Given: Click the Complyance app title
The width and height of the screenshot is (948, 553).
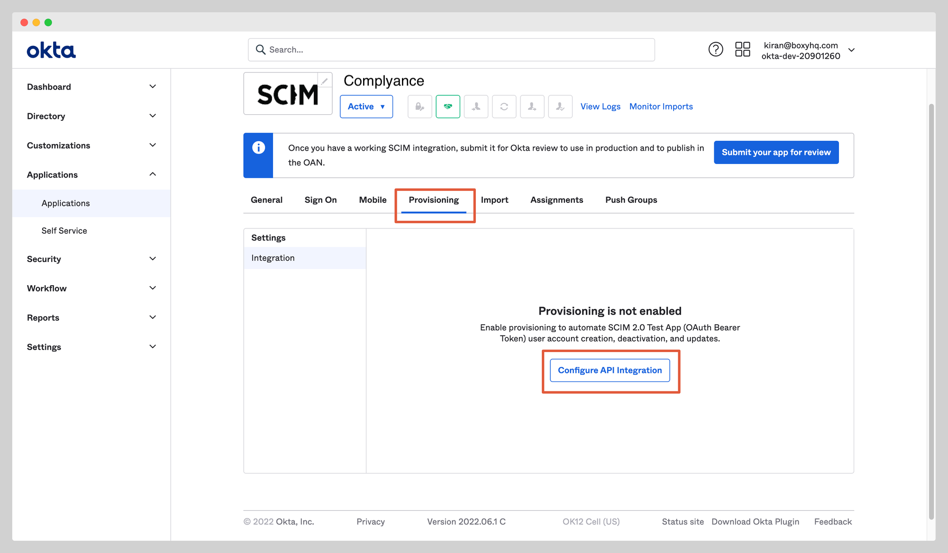Looking at the screenshot, I should coord(384,81).
